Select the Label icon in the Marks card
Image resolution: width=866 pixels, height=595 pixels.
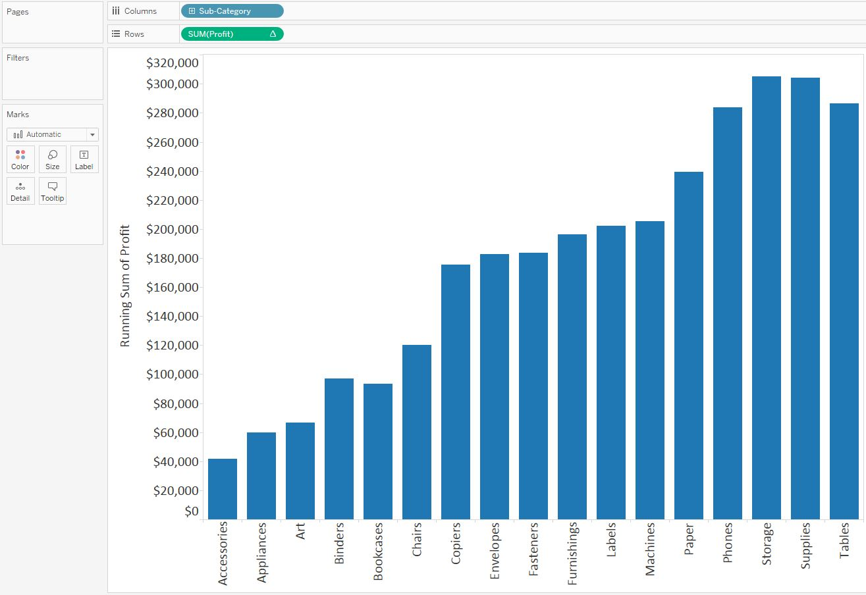point(84,159)
